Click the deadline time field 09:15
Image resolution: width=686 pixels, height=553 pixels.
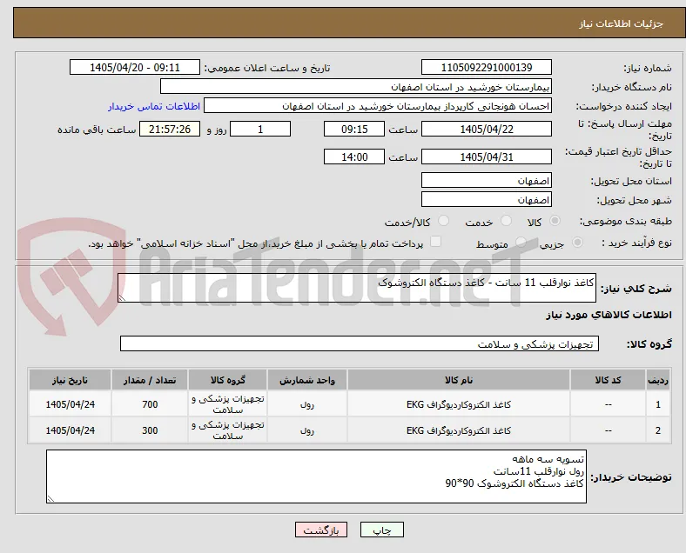[354, 129]
